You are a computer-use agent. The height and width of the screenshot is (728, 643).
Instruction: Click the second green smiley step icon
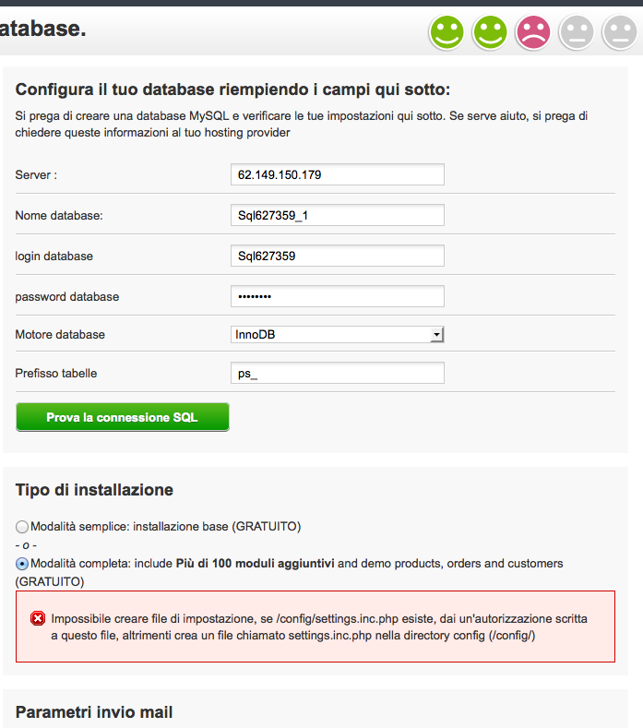(490, 33)
